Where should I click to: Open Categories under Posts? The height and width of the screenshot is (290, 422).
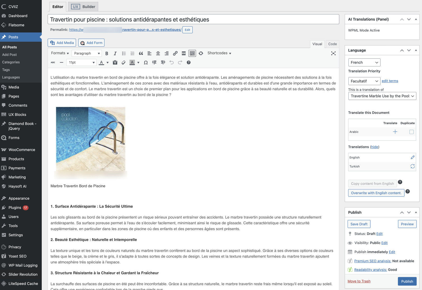(x=11, y=62)
